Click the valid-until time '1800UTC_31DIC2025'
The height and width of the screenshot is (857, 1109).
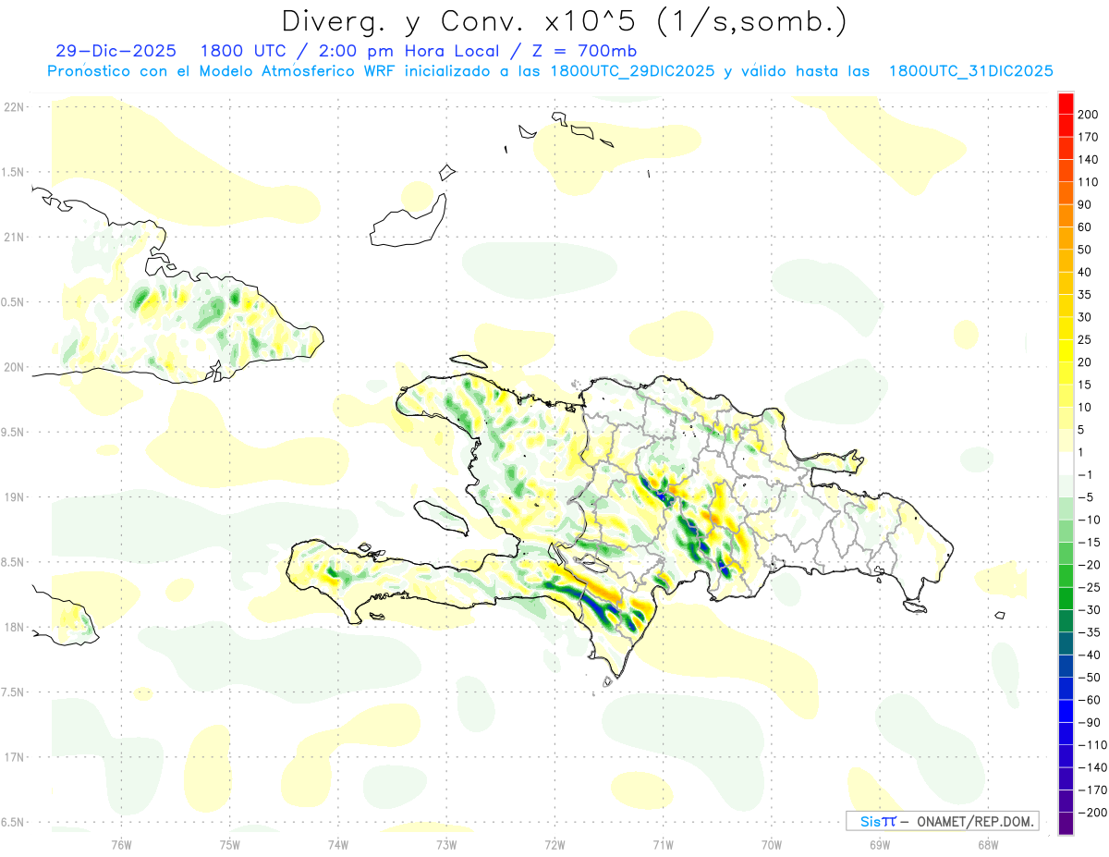971,71
